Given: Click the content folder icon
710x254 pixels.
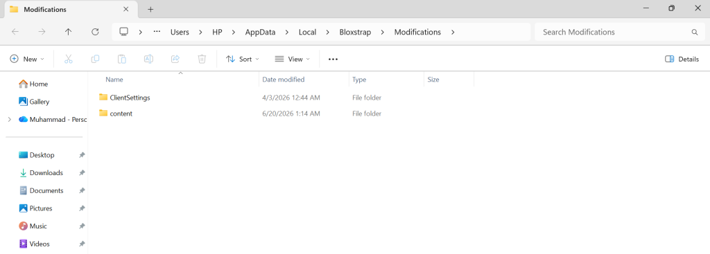Looking at the screenshot, I should (103, 114).
